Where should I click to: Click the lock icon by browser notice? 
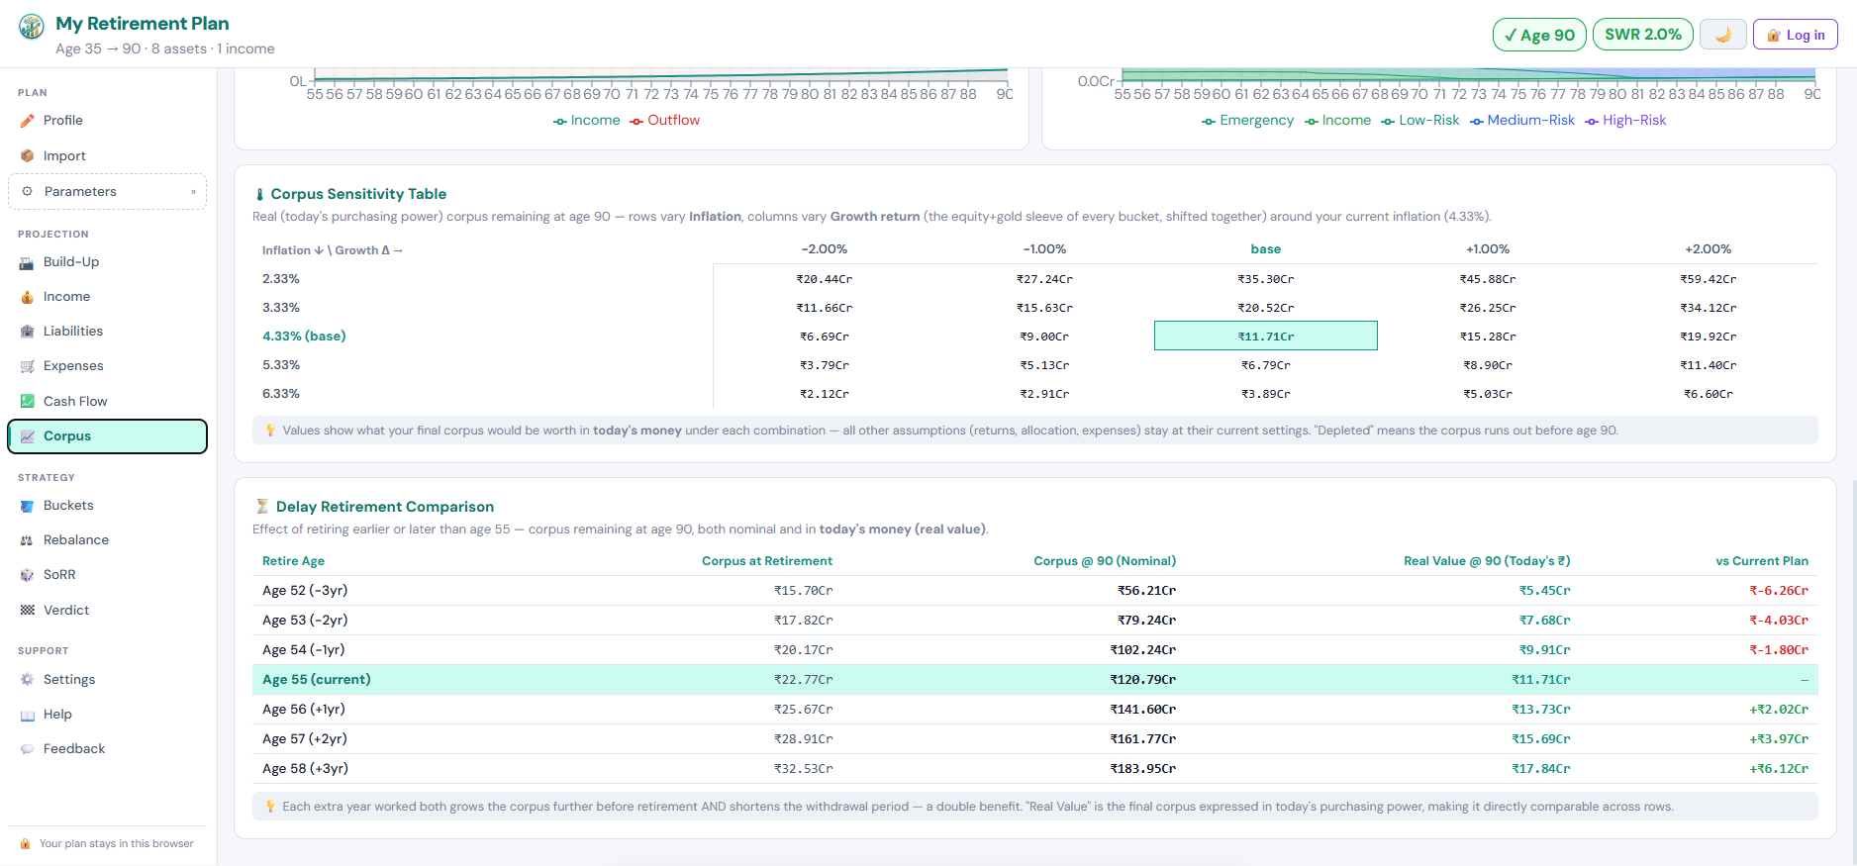[26, 844]
